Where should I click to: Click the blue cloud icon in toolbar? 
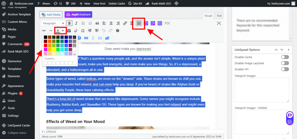click(107, 38)
